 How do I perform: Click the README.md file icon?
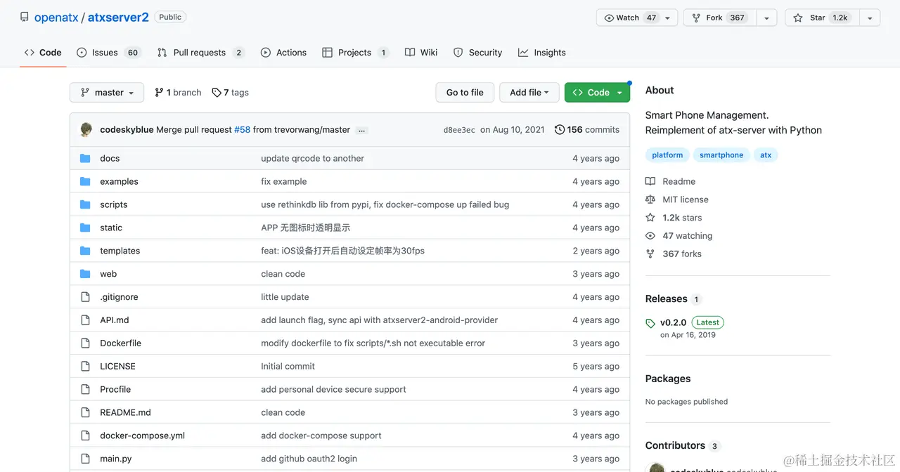coord(85,412)
